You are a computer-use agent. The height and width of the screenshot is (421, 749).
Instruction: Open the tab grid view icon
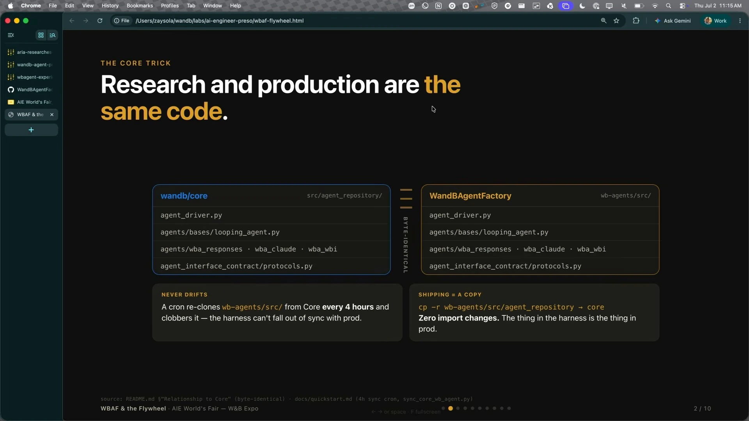click(41, 35)
